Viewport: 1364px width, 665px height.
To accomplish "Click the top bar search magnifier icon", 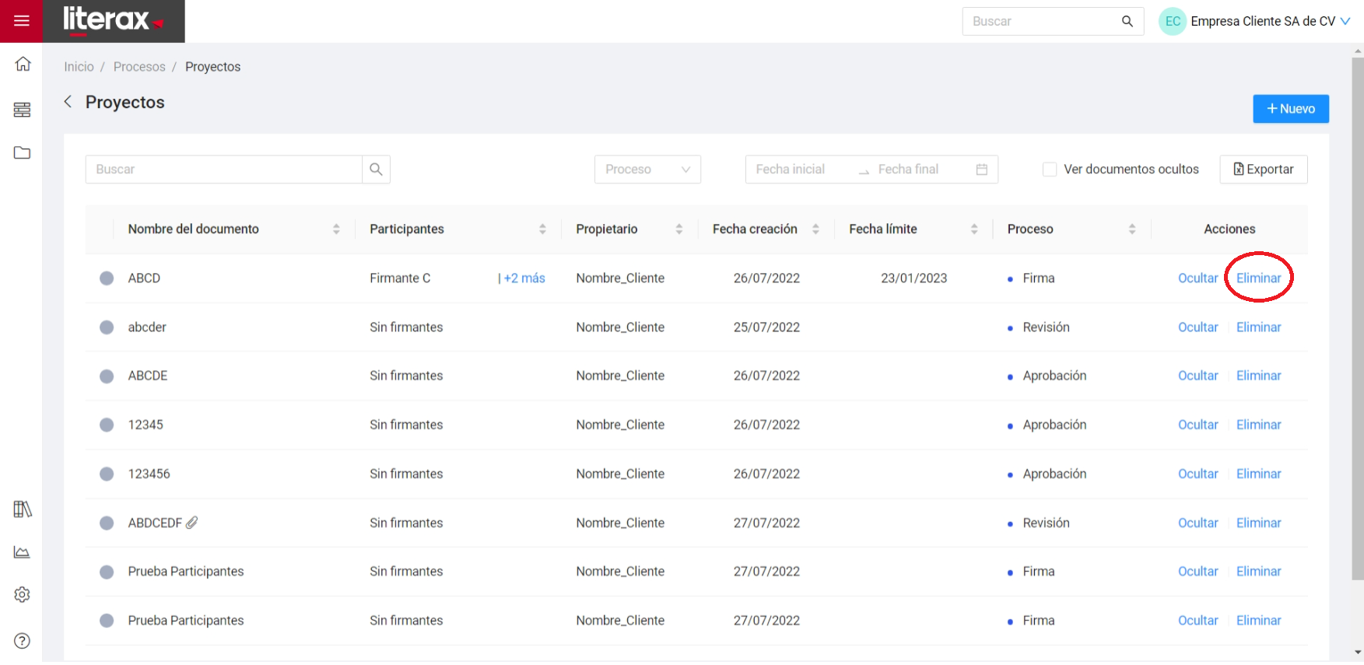I will [1127, 21].
